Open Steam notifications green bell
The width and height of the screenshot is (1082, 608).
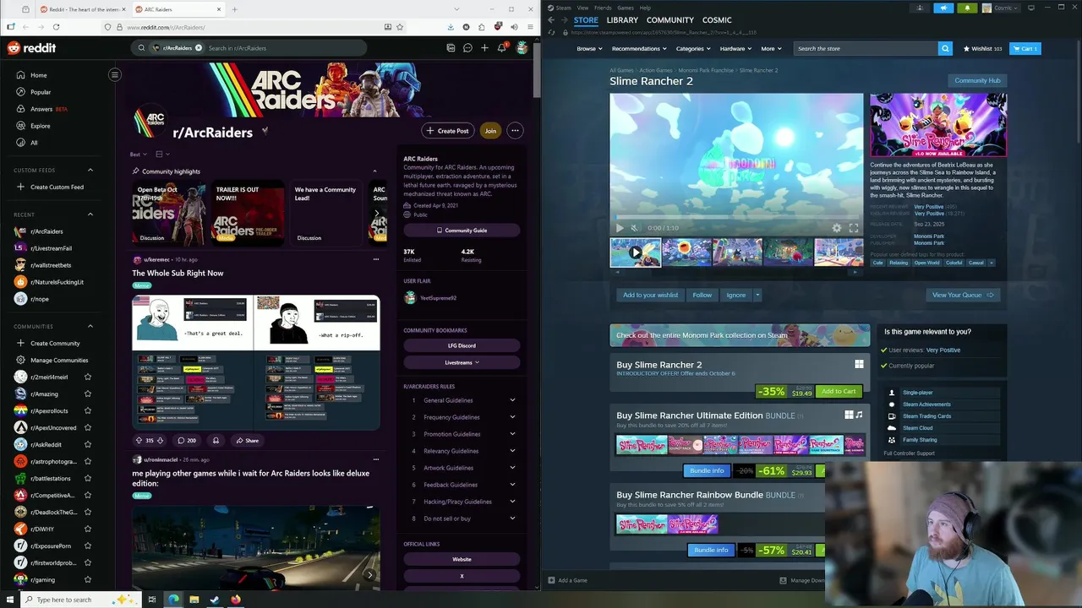pos(968,8)
